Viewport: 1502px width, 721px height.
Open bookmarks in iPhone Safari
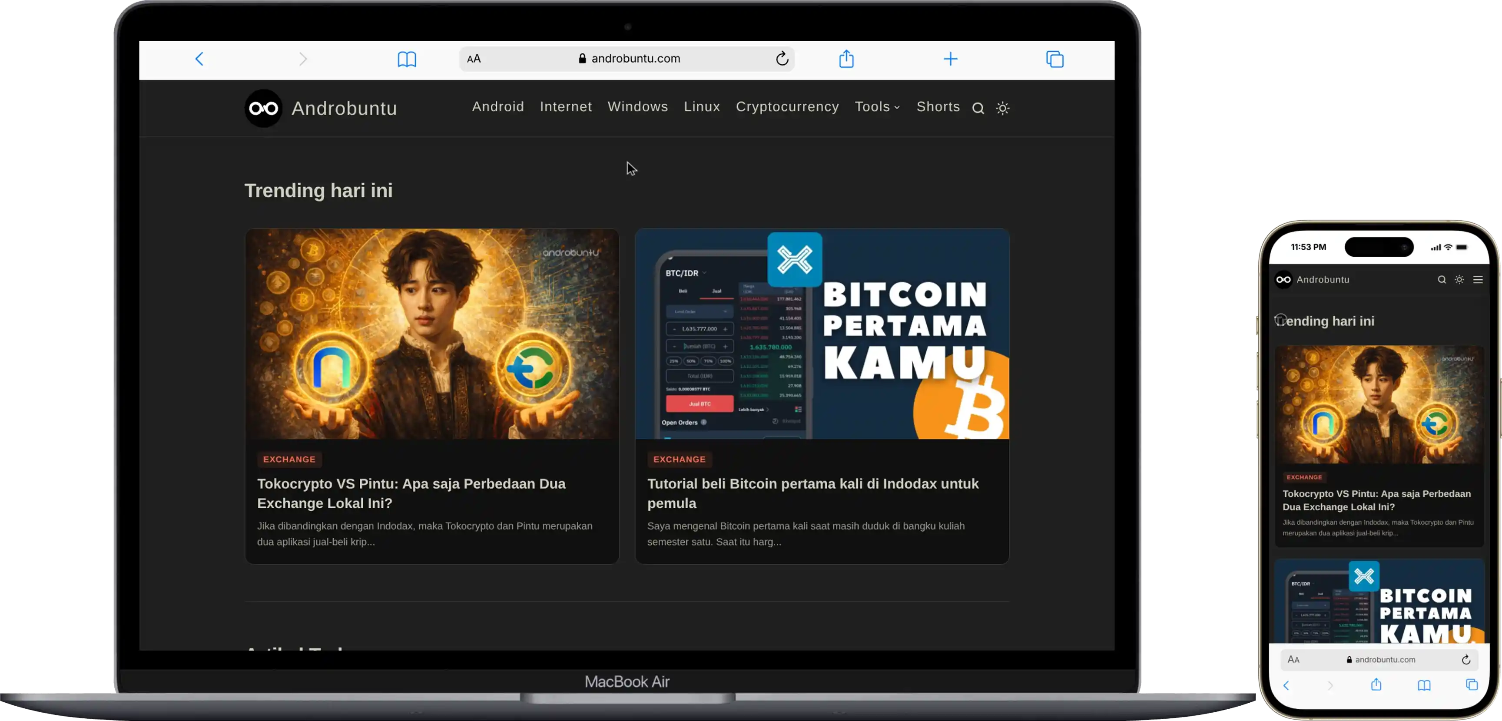coord(1424,685)
